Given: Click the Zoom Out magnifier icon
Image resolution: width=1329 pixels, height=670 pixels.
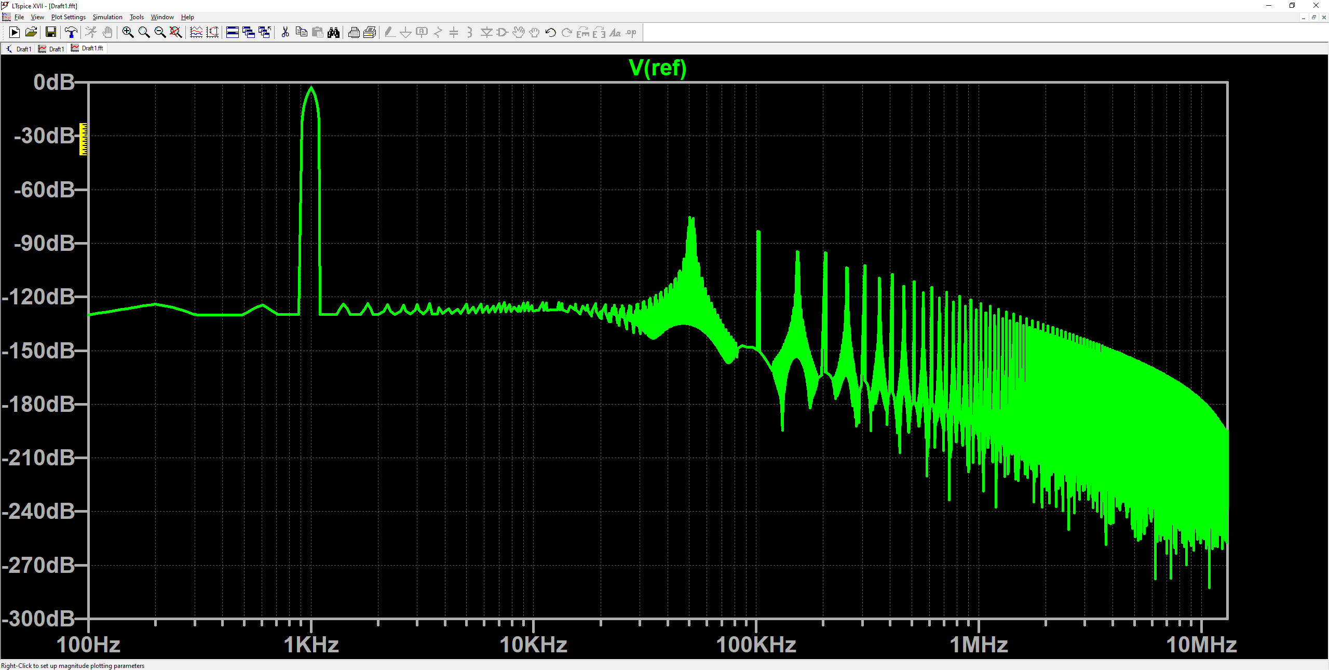Looking at the screenshot, I should [x=160, y=33].
